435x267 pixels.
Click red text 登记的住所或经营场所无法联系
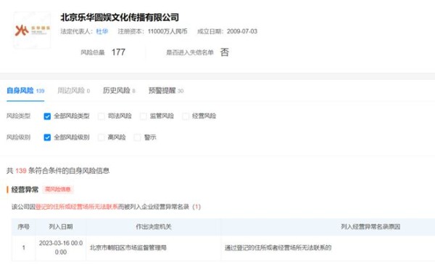tap(77, 207)
